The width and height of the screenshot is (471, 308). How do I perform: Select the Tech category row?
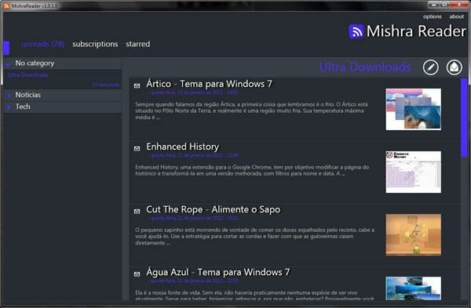coord(63,107)
